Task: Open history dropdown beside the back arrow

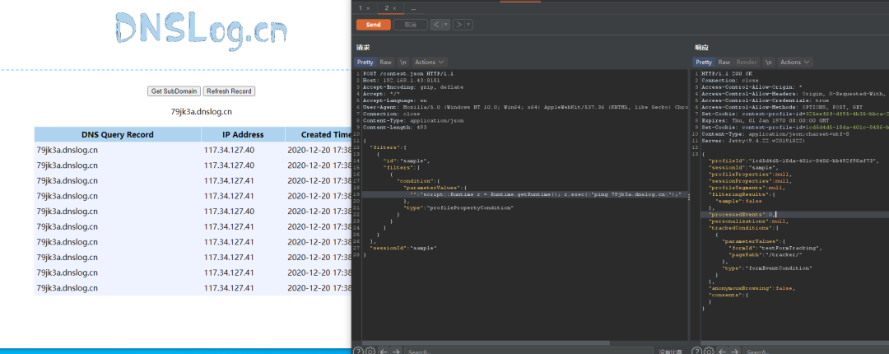Action: pyautogui.click(x=446, y=25)
